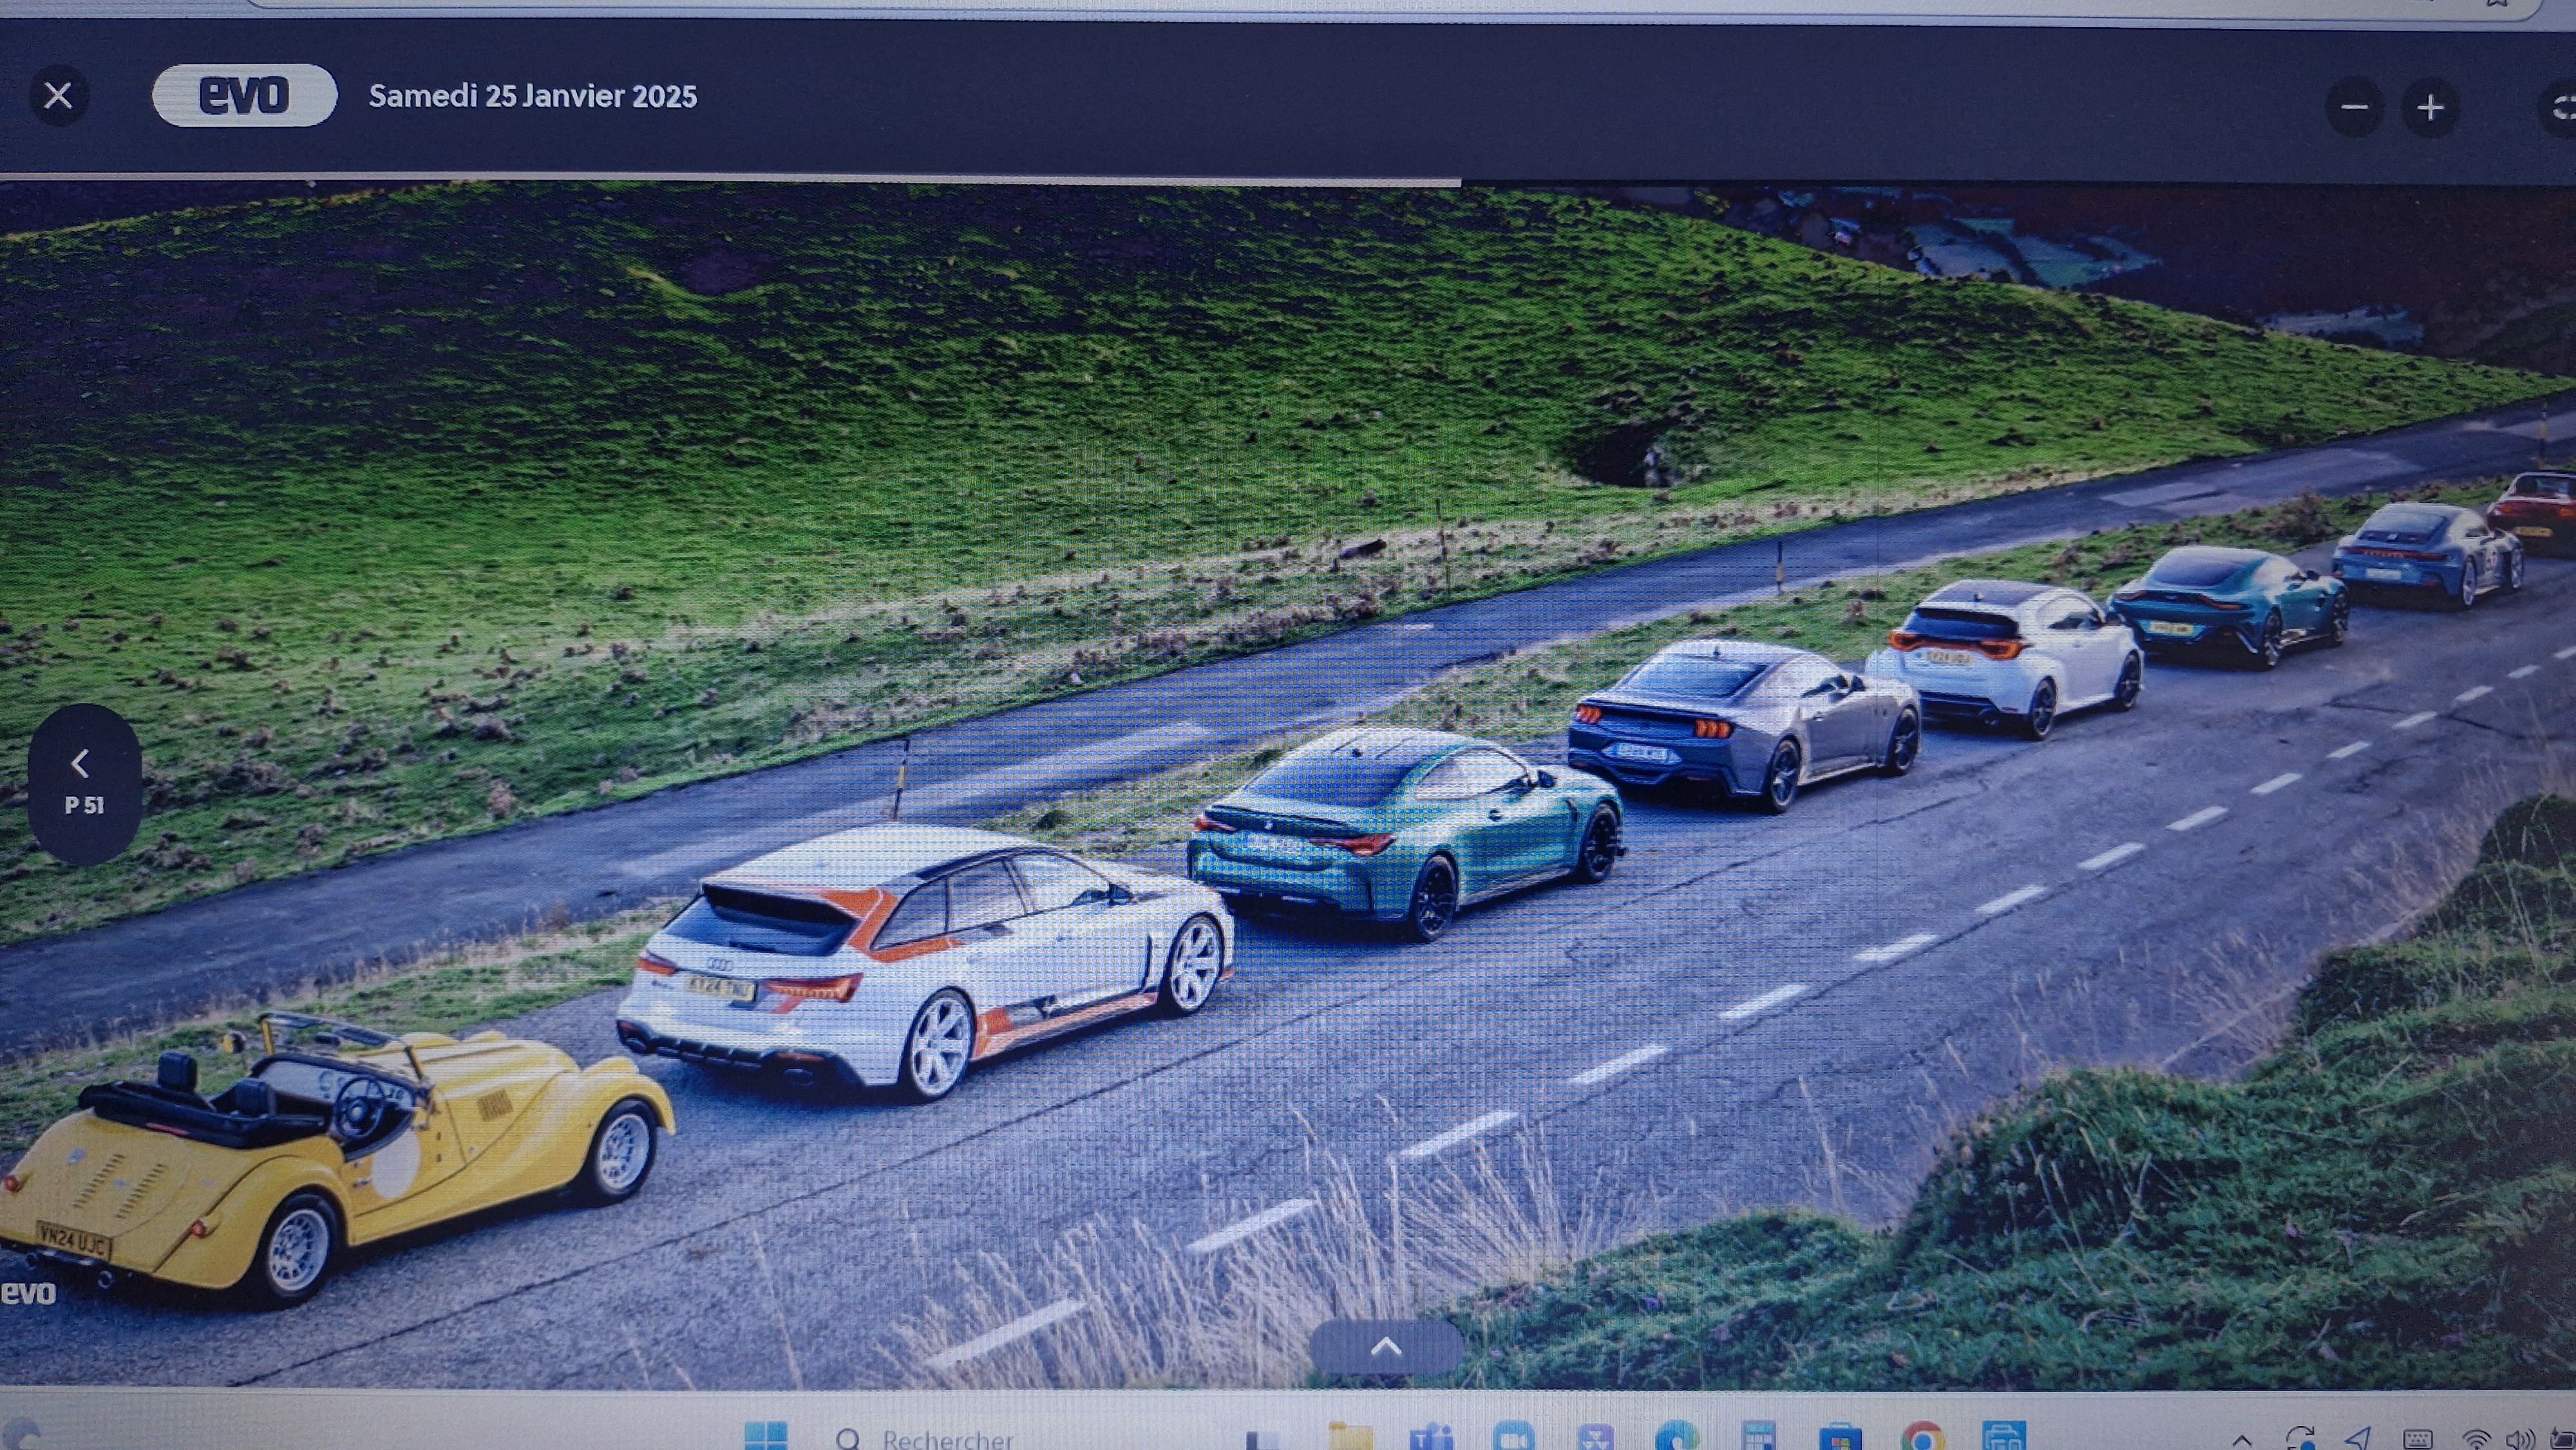Click the evo logo badge
The height and width of the screenshot is (1450, 2576).
coord(244,96)
